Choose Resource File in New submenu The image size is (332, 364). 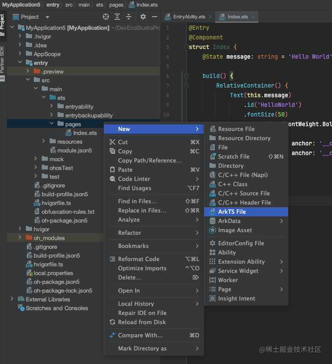(x=246, y=129)
